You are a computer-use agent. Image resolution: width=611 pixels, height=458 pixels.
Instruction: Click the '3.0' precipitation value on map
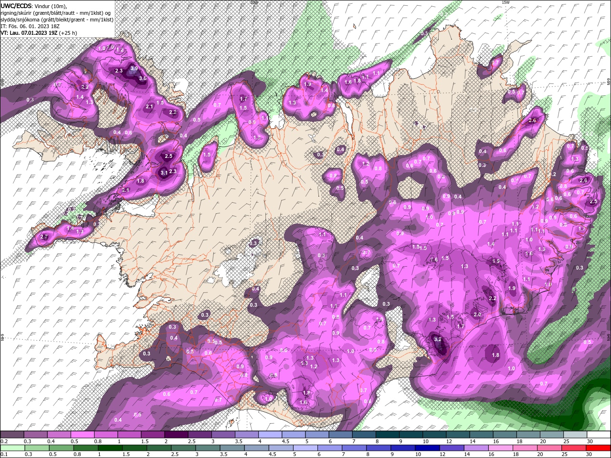coord(142,78)
